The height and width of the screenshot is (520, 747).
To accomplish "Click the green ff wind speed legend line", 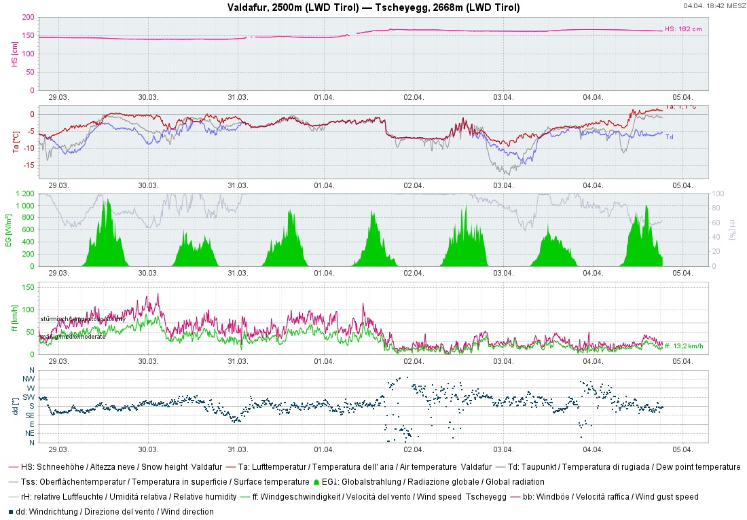I will tap(244, 497).
